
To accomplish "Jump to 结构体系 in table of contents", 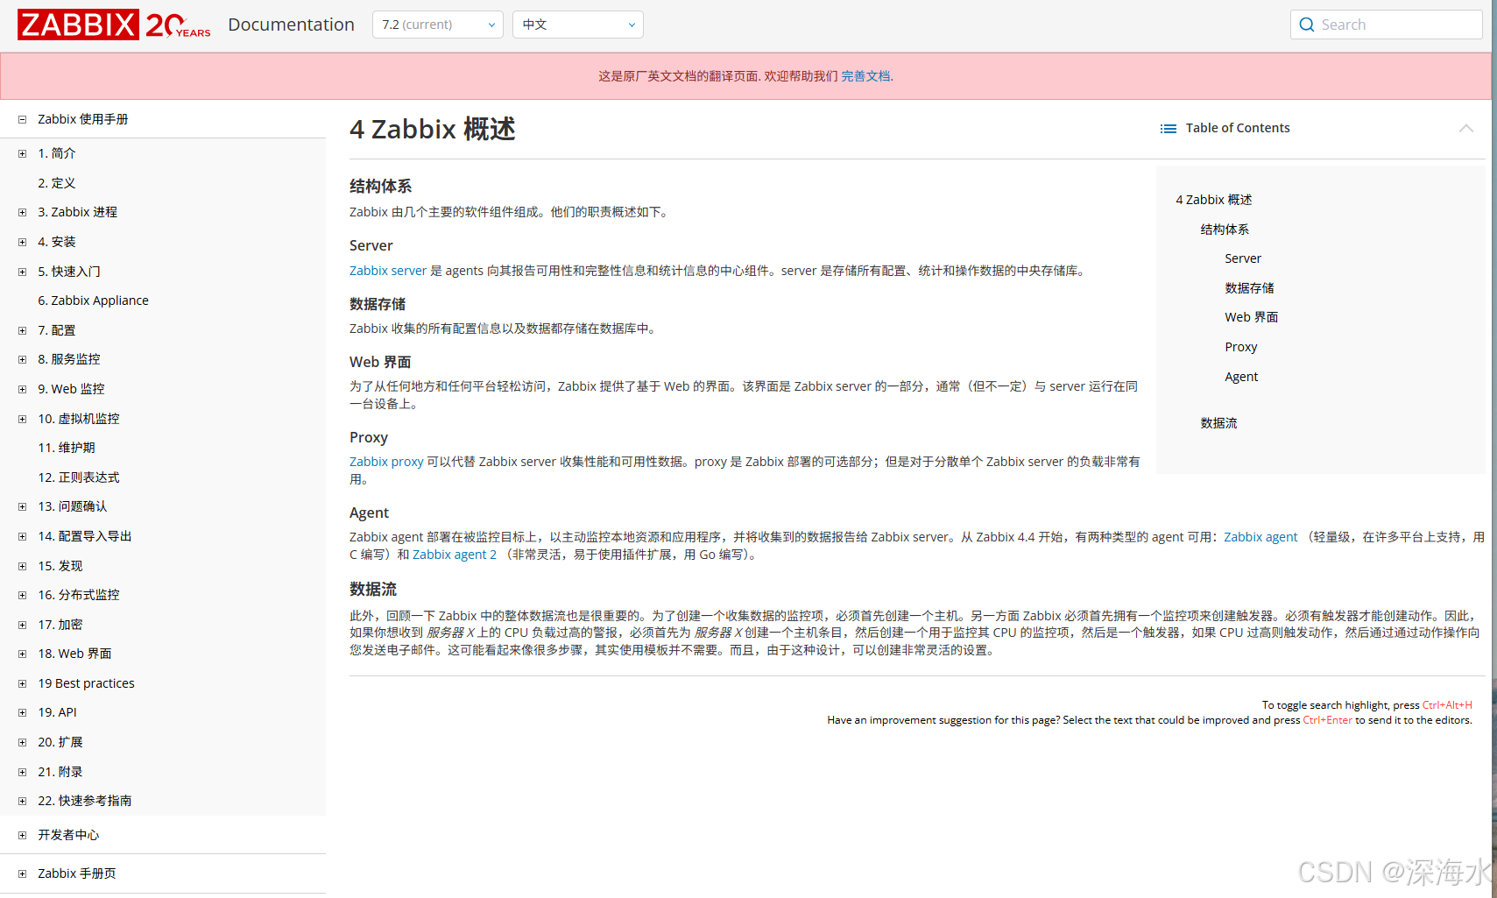I will click(1225, 230).
